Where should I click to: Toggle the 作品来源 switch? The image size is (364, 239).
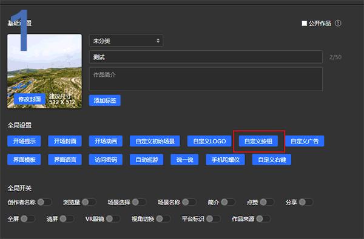[x=263, y=218]
